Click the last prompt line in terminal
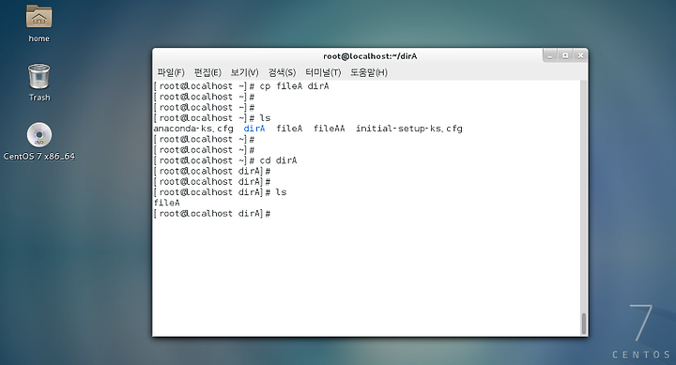This screenshot has width=676, height=365. click(x=212, y=213)
